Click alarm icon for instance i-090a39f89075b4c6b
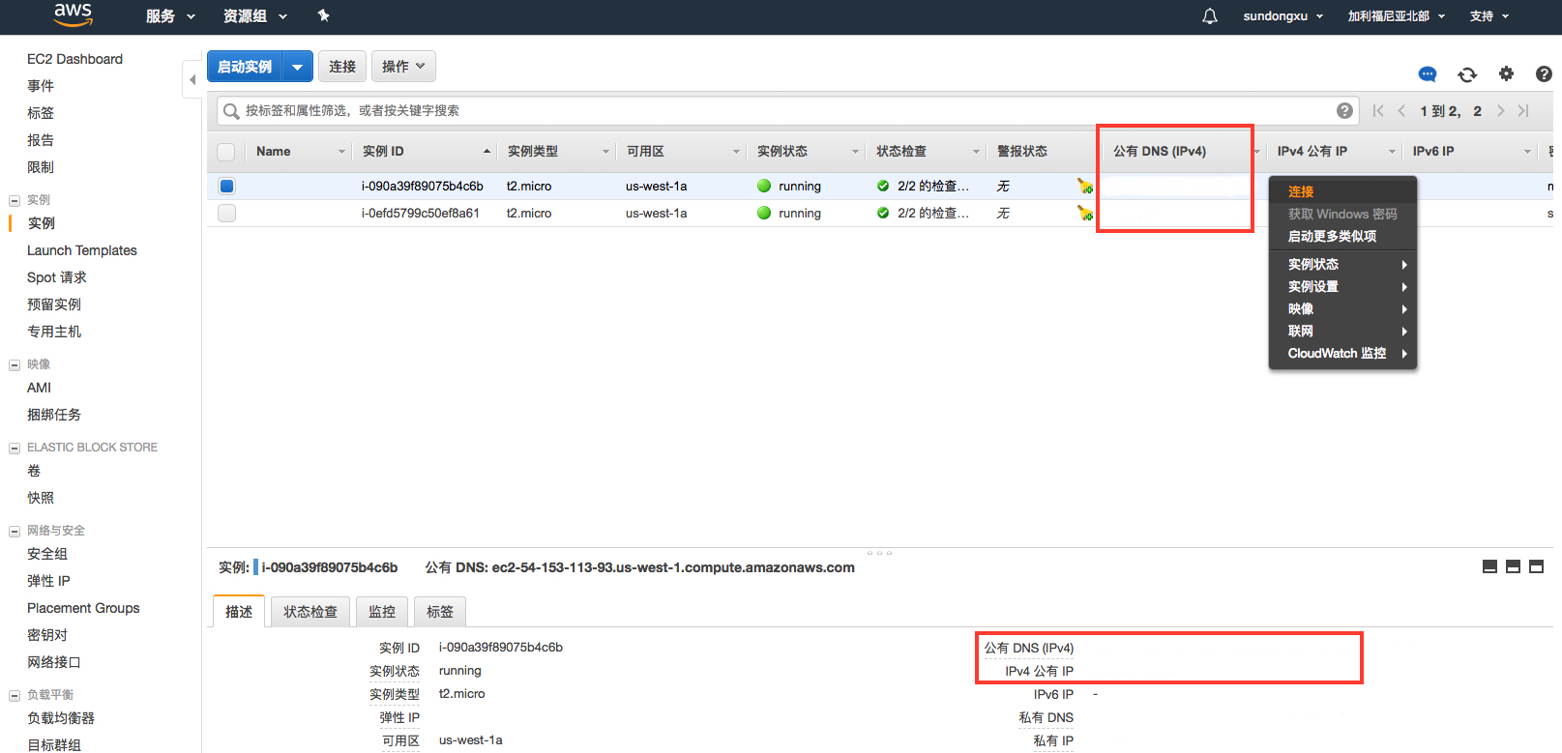This screenshot has width=1562, height=753. click(1085, 186)
